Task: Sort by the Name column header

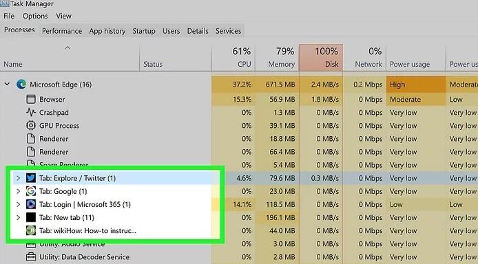Action: pos(13,64)
